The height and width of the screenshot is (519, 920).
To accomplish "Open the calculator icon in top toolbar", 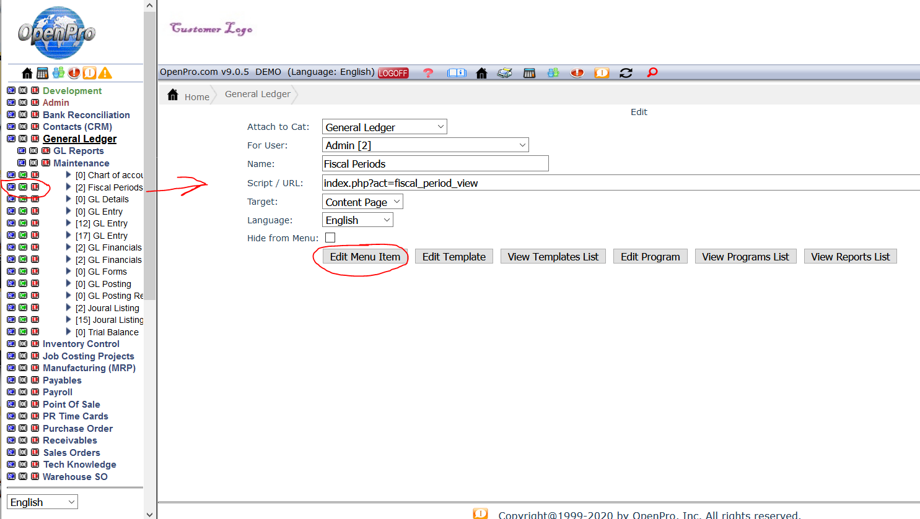I will pyautogui.click(x=529, y=73).
